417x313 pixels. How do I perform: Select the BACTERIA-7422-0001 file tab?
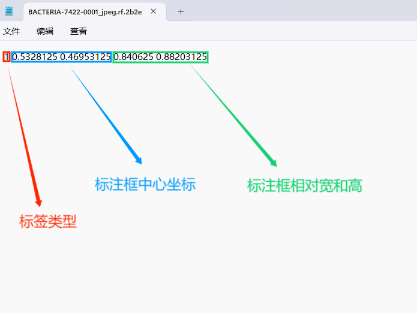point(95,12)
